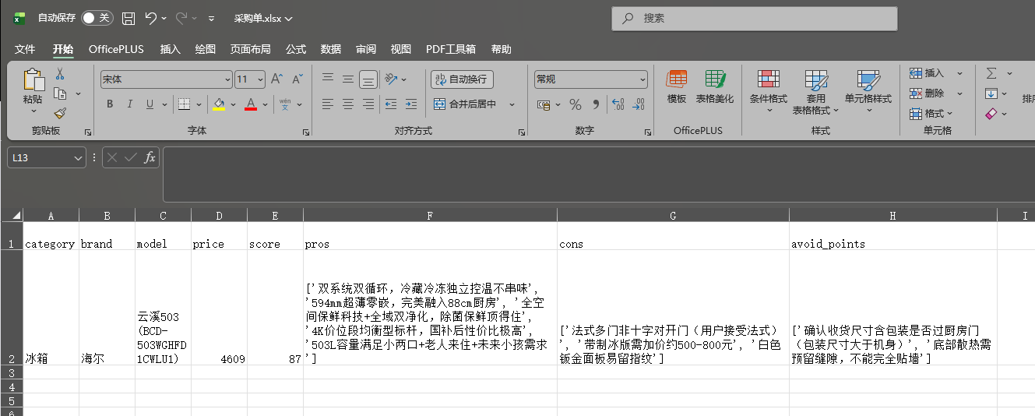Increase decimal places
This screenshot has height=416, width=1035.
[x=618, y=104]
